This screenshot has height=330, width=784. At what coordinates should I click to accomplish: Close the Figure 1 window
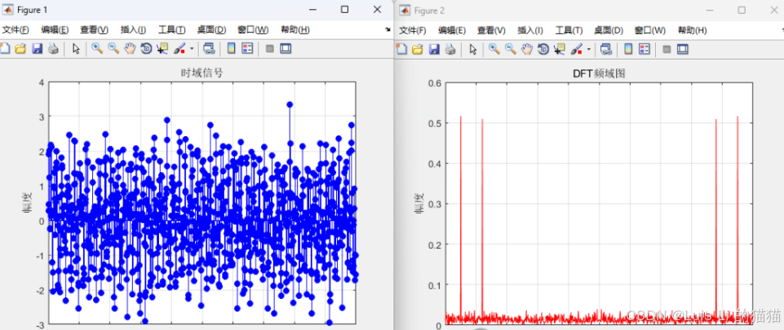pos(378,10)
